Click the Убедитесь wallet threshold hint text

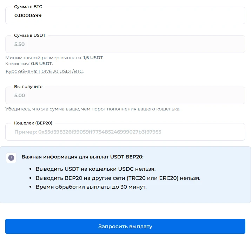[x=93, y=109]
